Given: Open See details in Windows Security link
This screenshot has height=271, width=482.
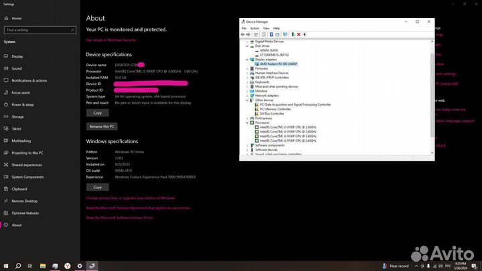Looking at the screenshot, I should click(110, 40).
